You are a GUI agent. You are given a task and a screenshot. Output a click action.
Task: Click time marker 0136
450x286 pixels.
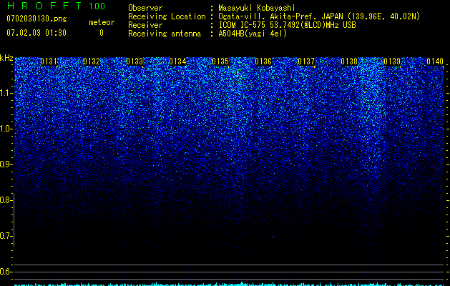263,61
